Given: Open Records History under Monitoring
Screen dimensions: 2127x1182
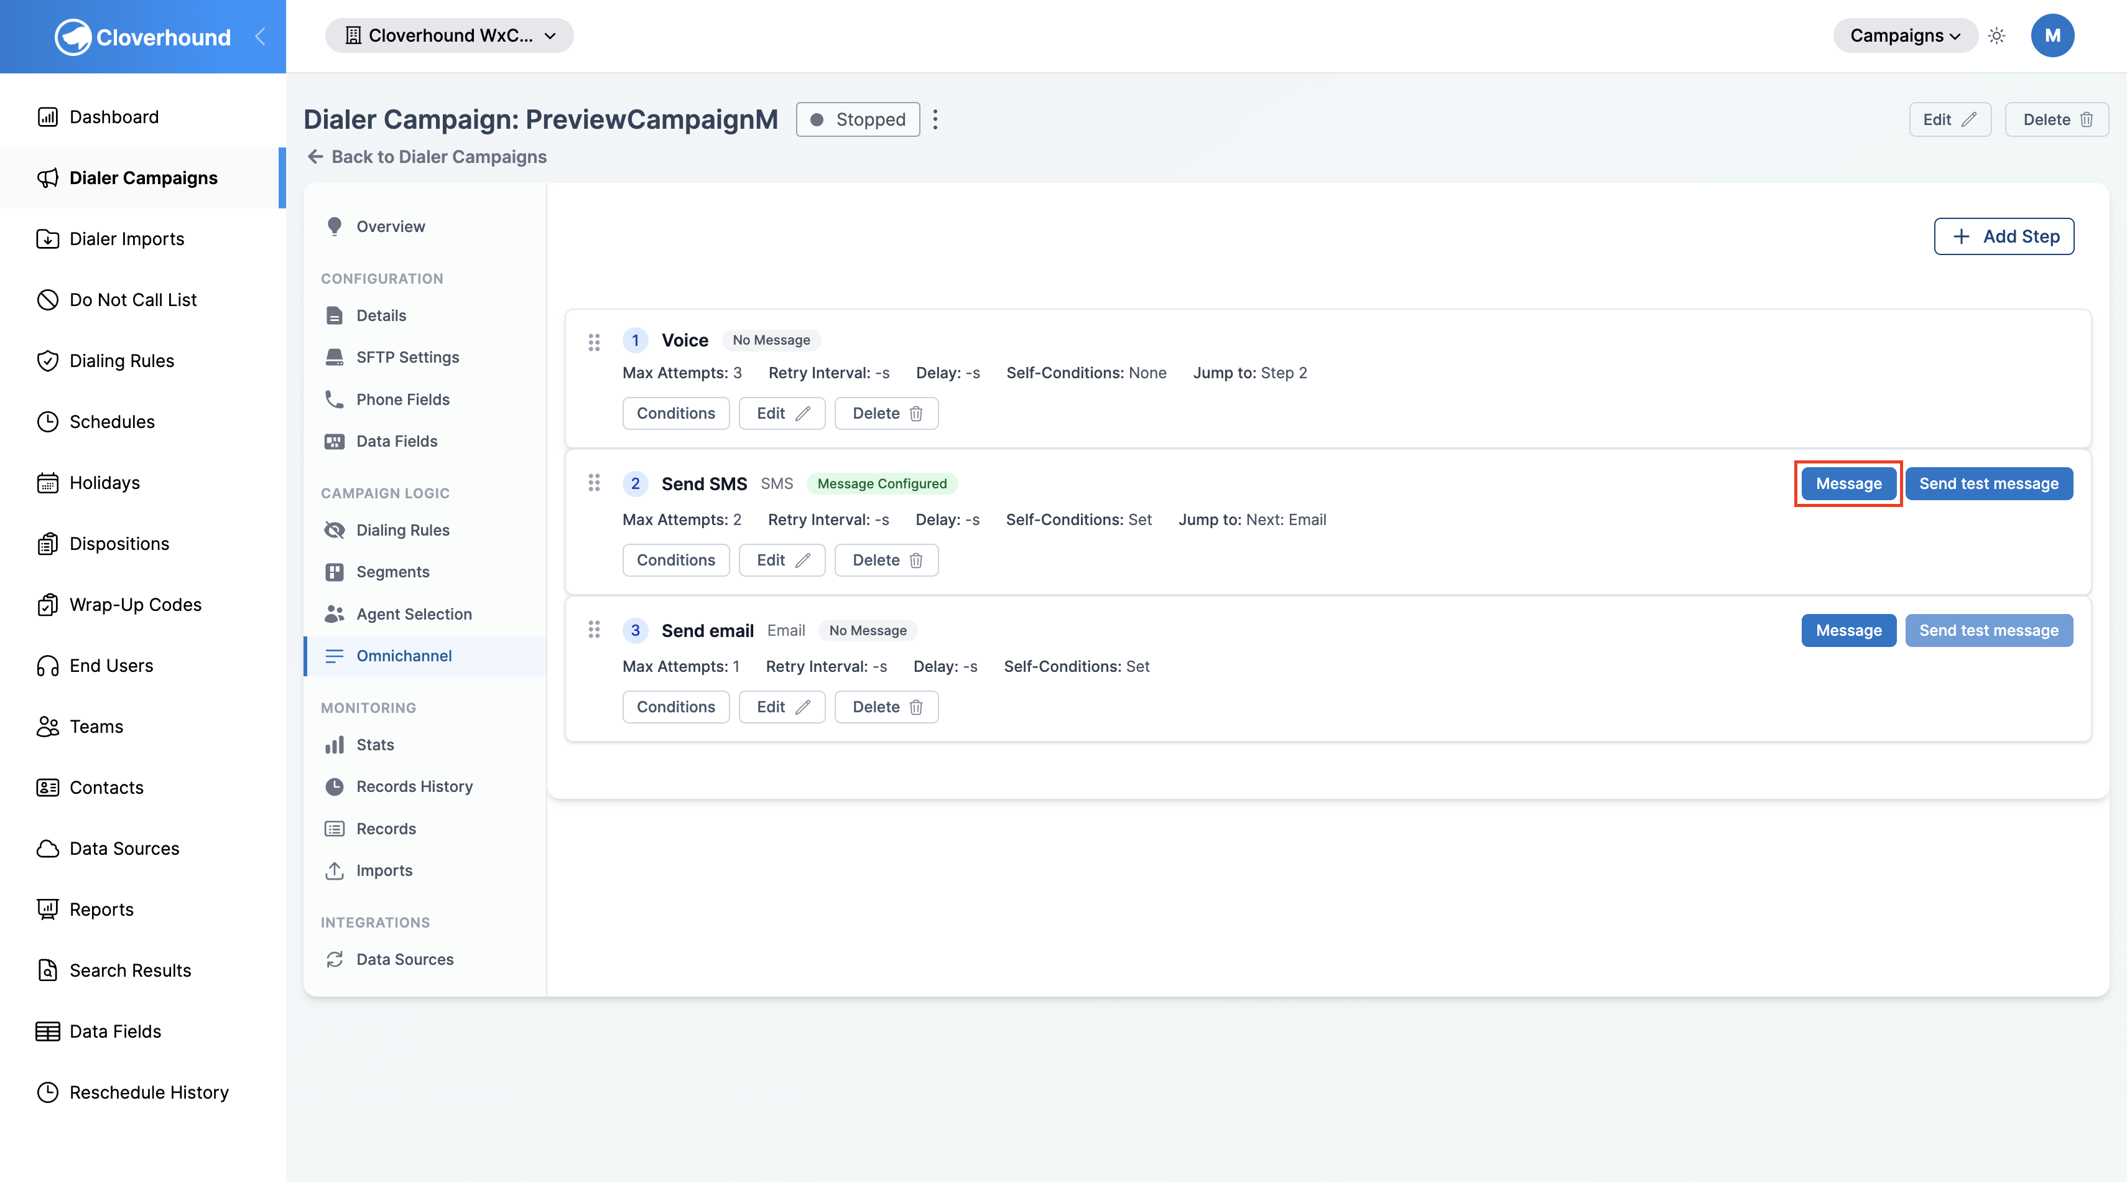Looking at the screenshot, I should [x=425, y=787].
